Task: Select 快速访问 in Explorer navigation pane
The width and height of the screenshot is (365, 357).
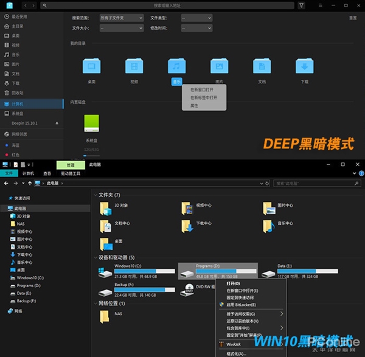Action: click(22, 198)
